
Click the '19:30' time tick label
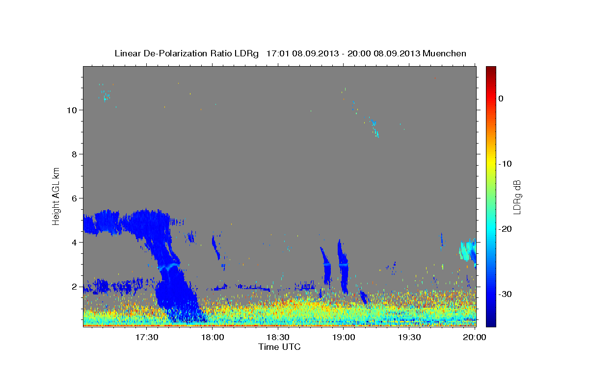point(409,338)
